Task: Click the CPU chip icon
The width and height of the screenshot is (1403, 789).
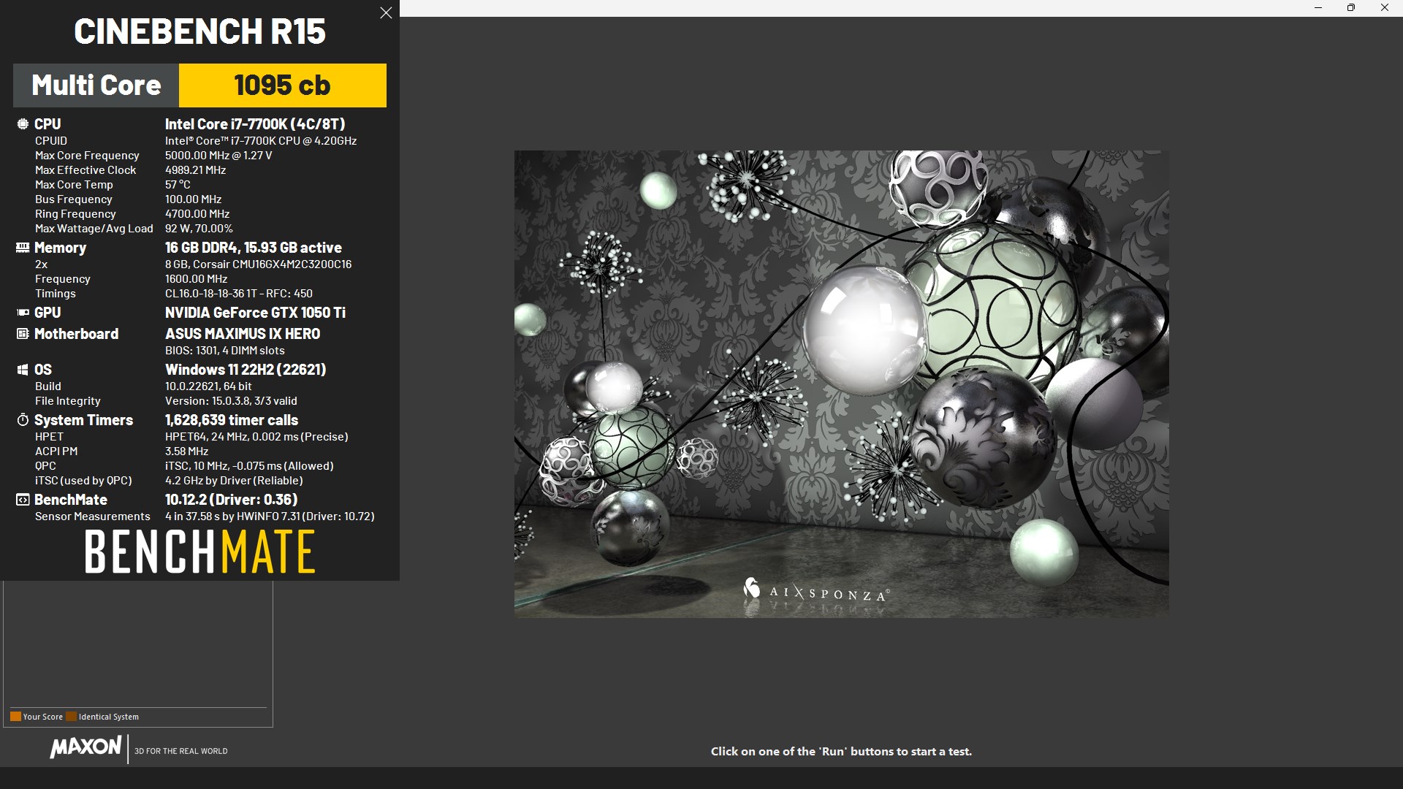Action: point(23,124)
